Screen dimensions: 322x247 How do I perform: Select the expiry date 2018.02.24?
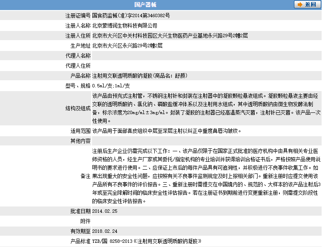[105, 231]
